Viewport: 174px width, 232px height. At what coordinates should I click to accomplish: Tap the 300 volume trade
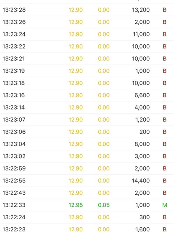point(144,217)
